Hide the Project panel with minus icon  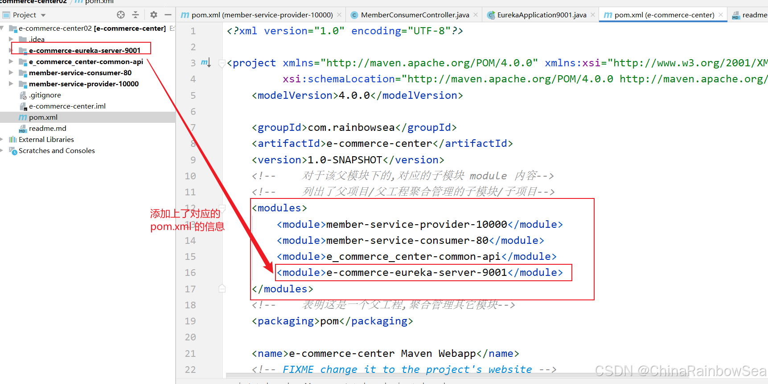coord(168,15)
